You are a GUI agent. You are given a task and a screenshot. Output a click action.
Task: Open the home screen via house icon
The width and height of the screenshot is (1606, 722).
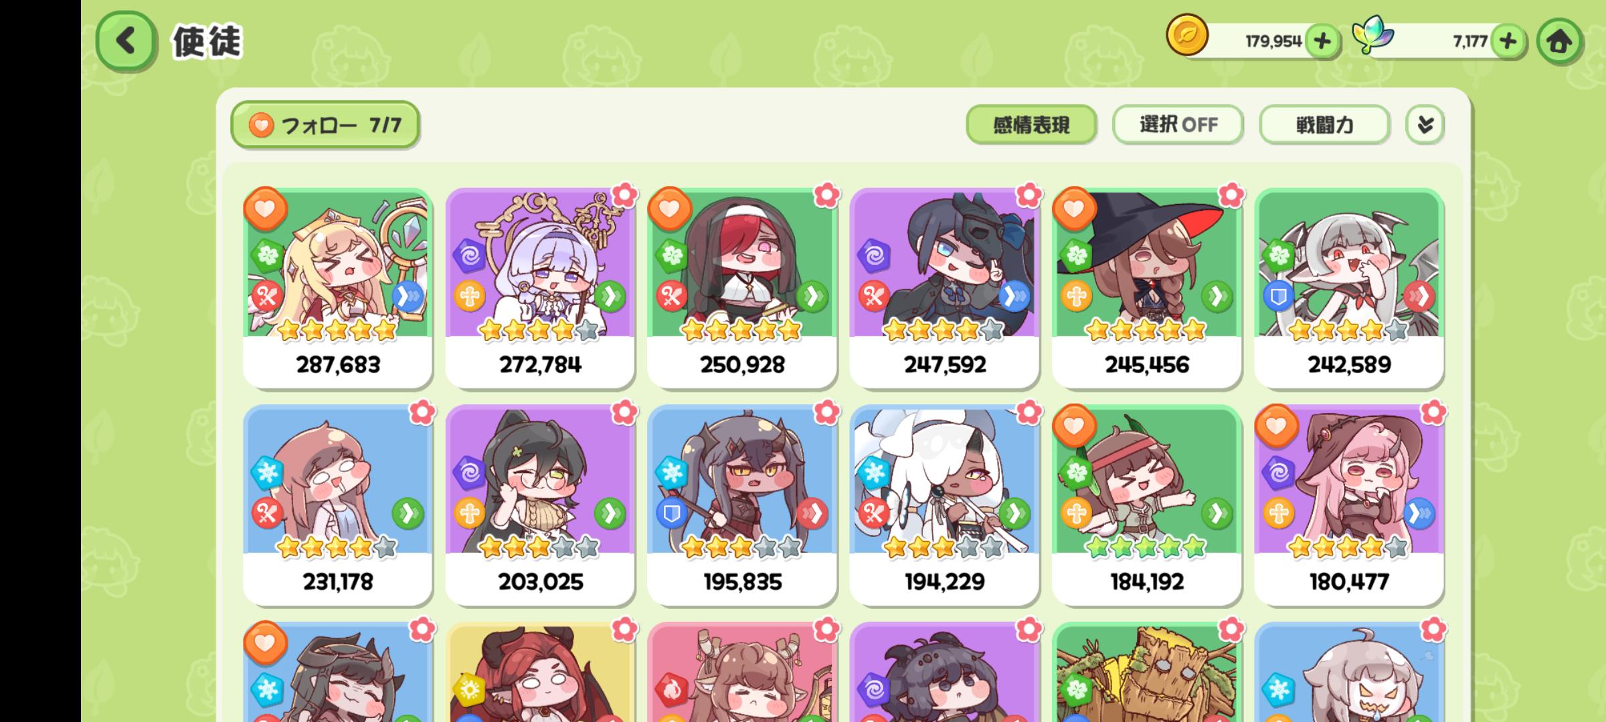click(x=1559, y=42)
